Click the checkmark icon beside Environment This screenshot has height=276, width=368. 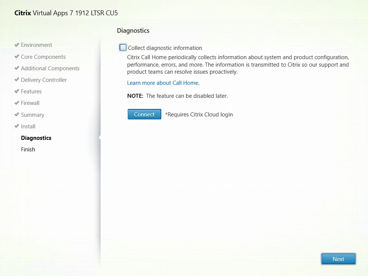click(17, 45)
